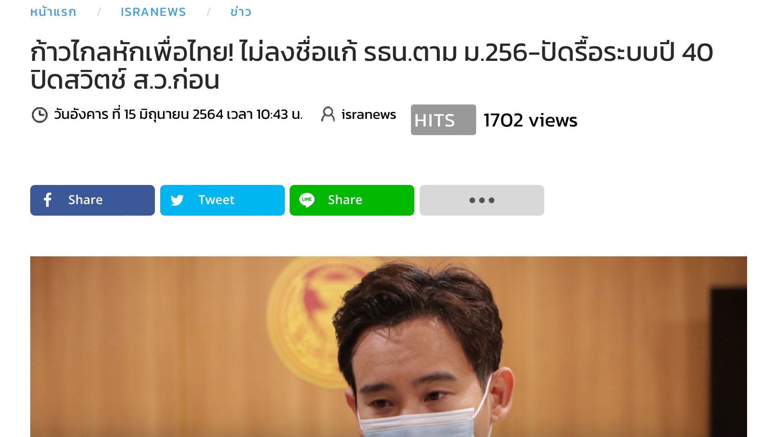Go to หน้าแรก breadcrumb link
Image resolution: width=761 pixels, height=437 pixels.
pyautogui.click(x=53, y=12)
